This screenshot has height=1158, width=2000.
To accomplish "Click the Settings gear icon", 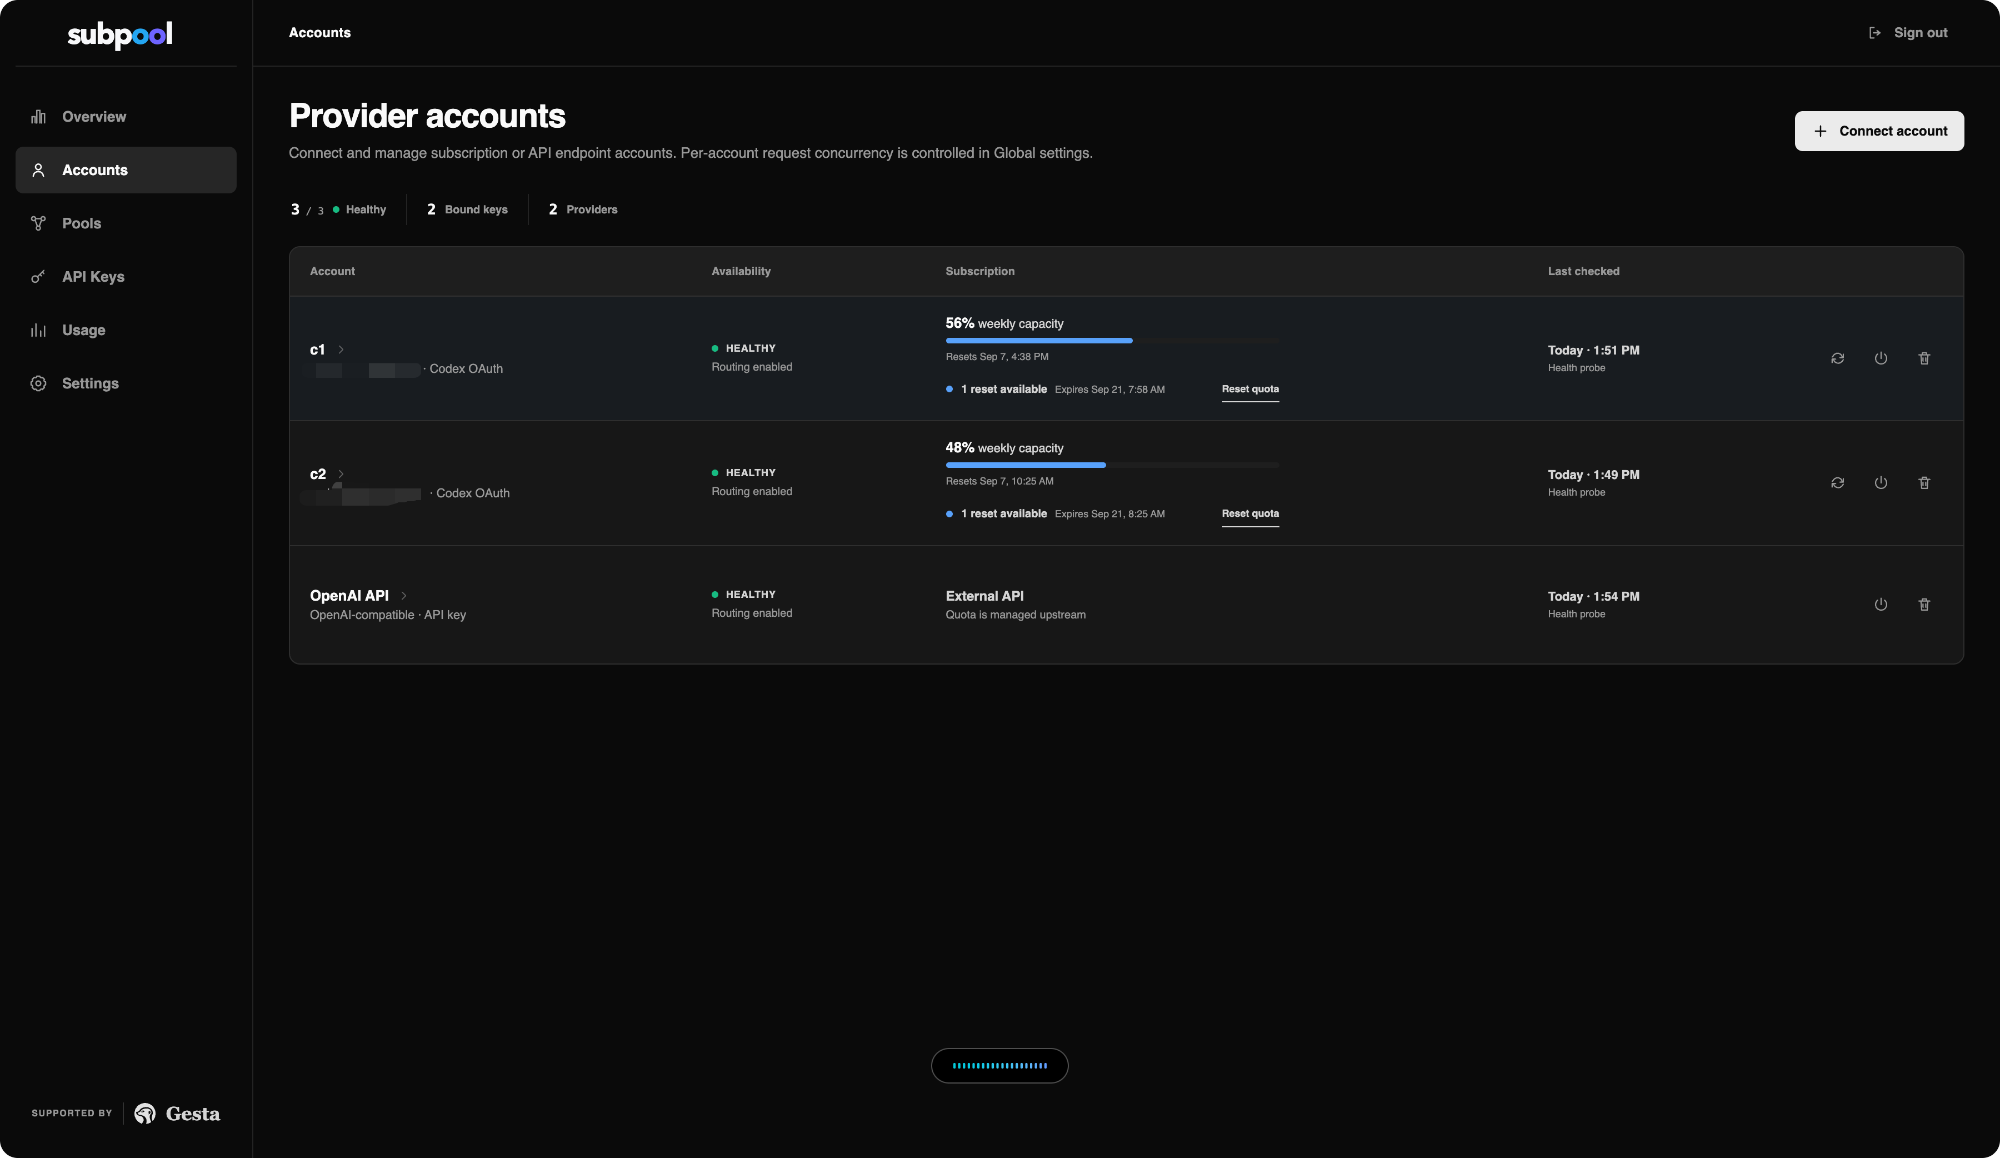I will [38, 383].
